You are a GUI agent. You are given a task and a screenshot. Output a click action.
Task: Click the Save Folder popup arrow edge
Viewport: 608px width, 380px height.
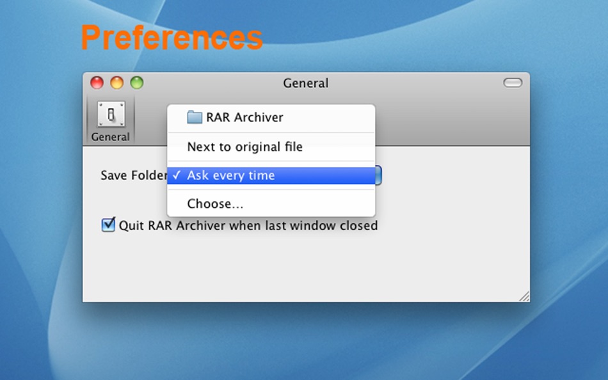click(378, 176)
